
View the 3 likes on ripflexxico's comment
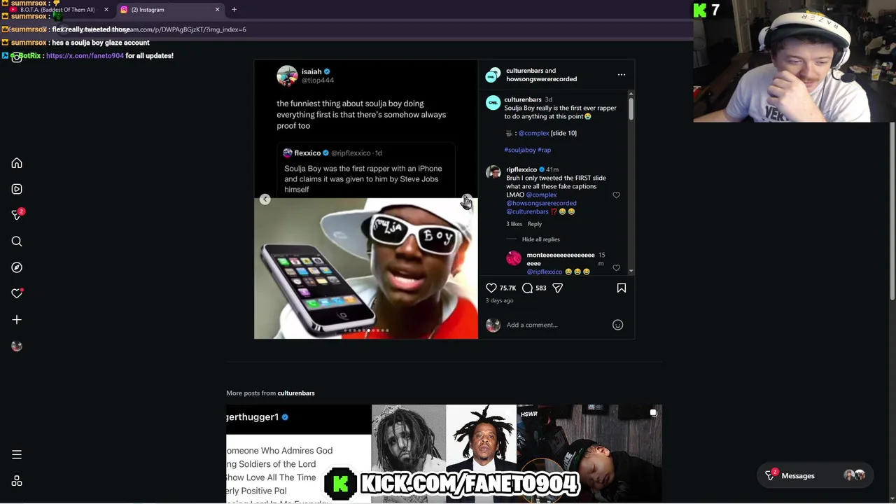(x=514, y=224)
